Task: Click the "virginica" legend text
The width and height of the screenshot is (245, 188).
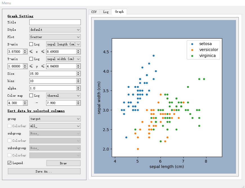Action: (208, 56)
